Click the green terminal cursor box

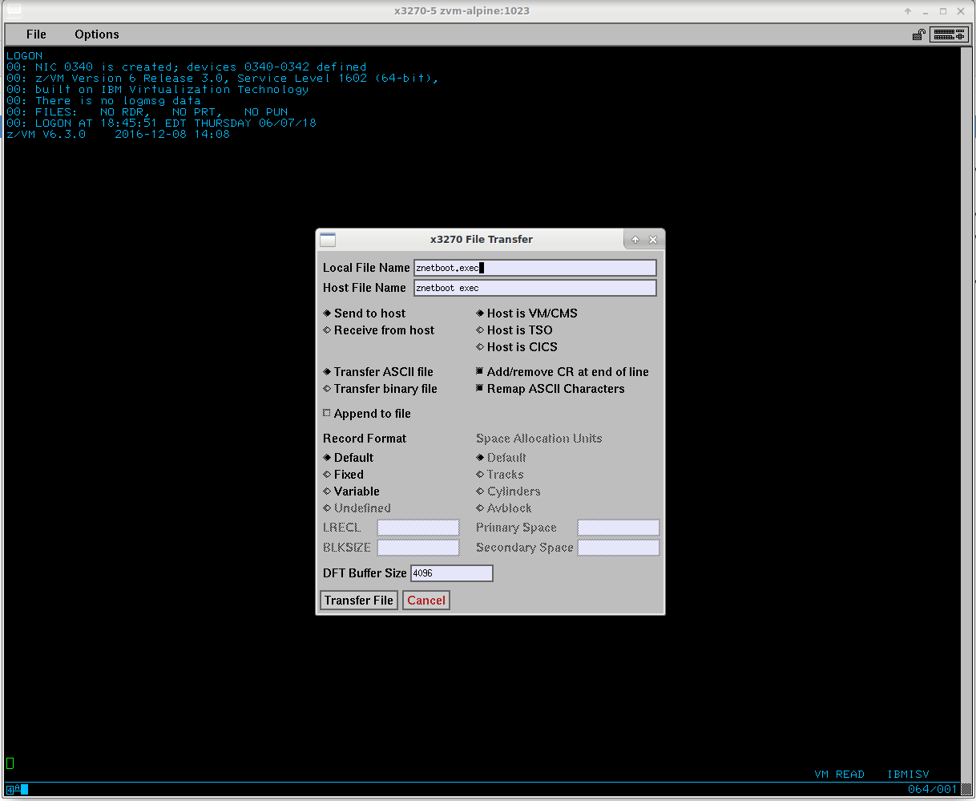[10, 763]
